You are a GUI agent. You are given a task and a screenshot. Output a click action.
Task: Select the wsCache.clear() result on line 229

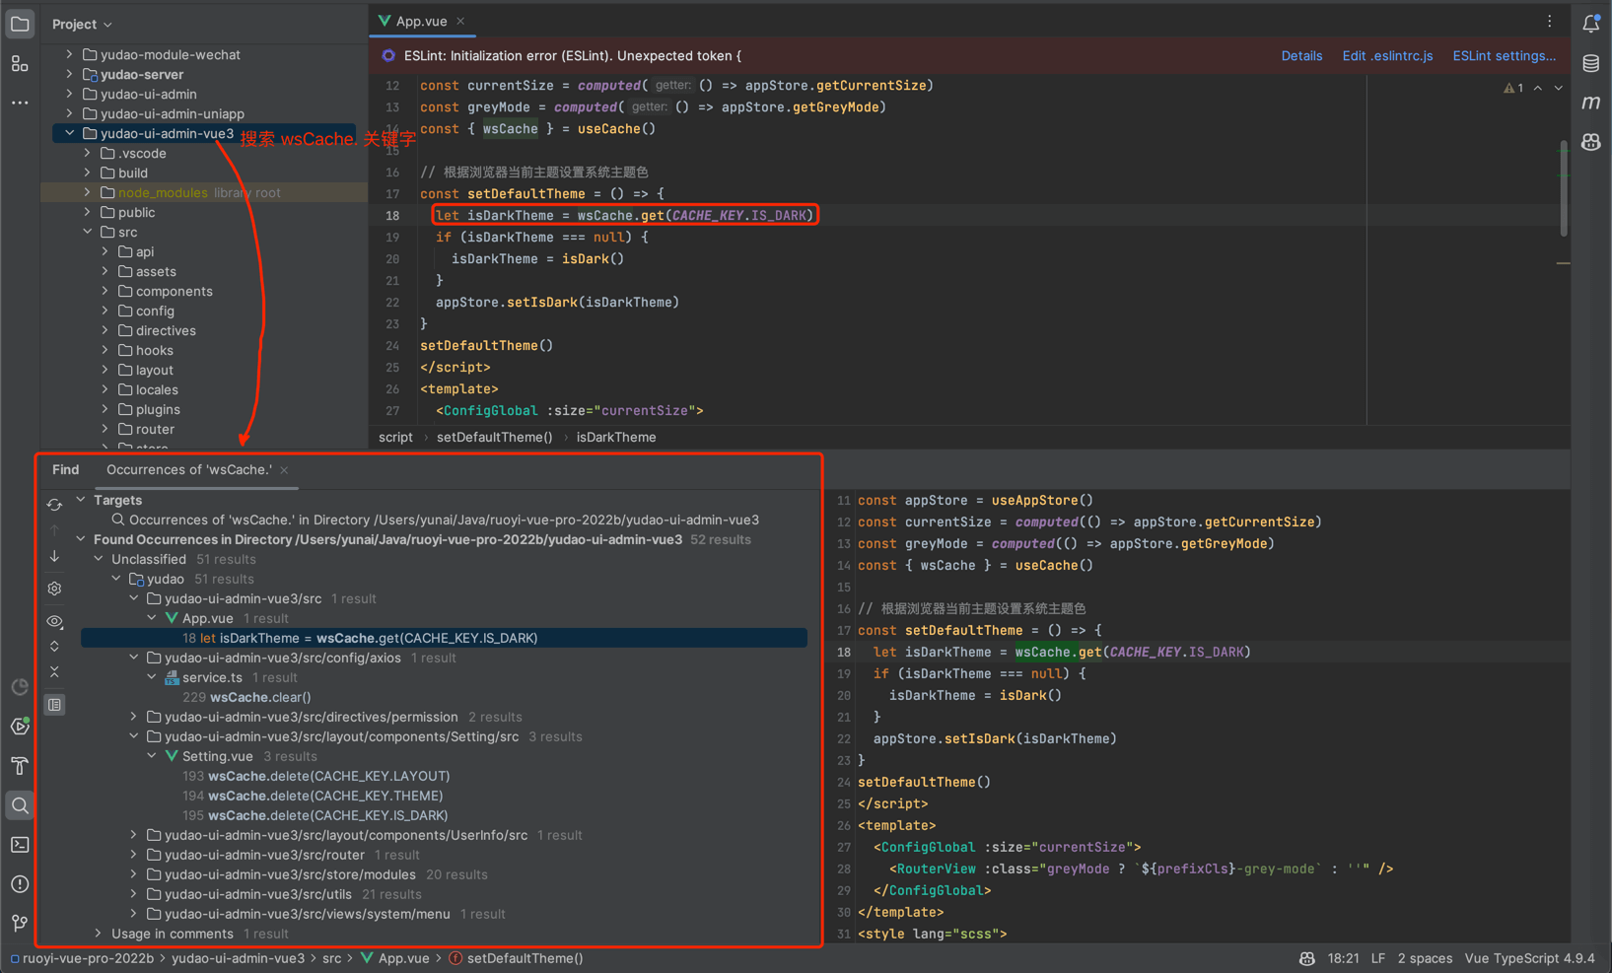click(x=260, y=697)
